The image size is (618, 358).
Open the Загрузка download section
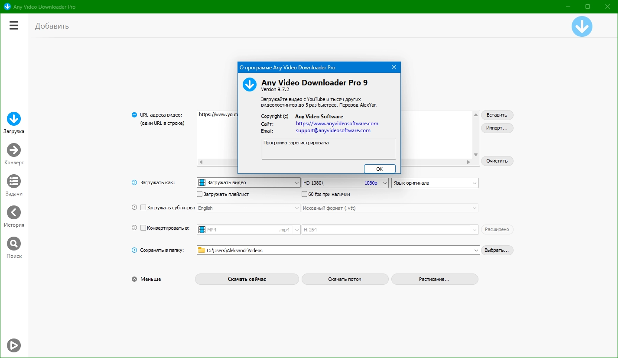tap(14, 123)
